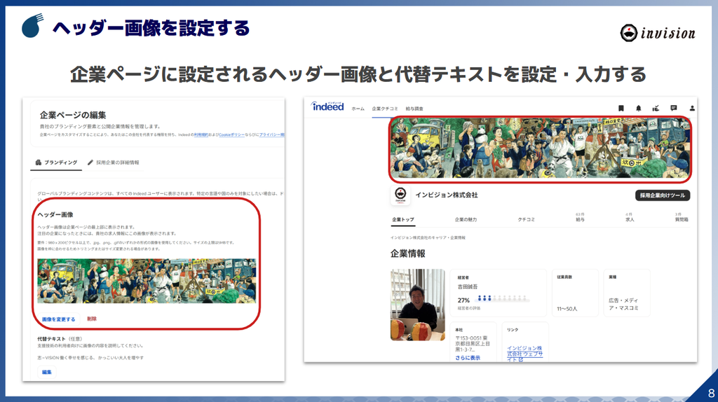Viewport: 718px width, 402px height.
Task: Click the breadcrumb インビジョン株式会社のキャリア・企業情報
Action: (428, 238)
